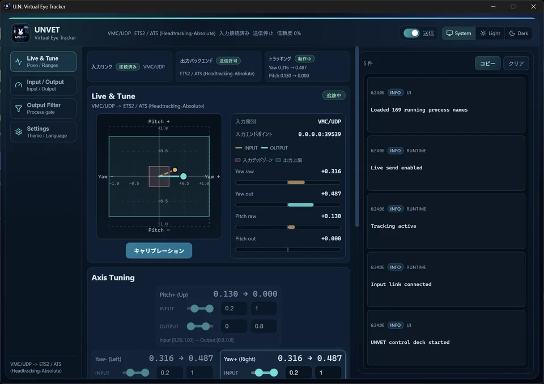
Task: Click the pink input deadzone square in graph
Action: coord(159,177)
